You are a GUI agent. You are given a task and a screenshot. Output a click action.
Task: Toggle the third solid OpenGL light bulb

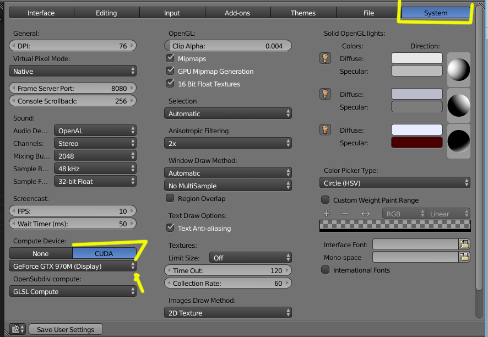pyautogui.click(x=325, y=130)
